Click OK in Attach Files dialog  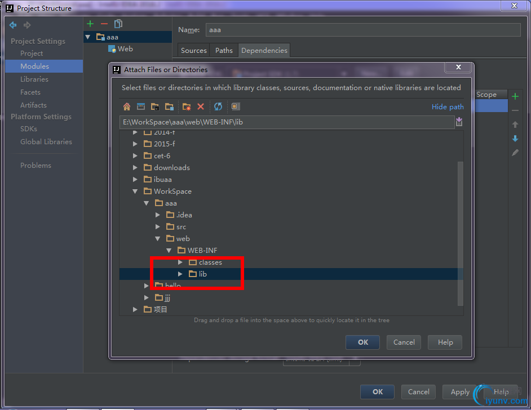362,342
